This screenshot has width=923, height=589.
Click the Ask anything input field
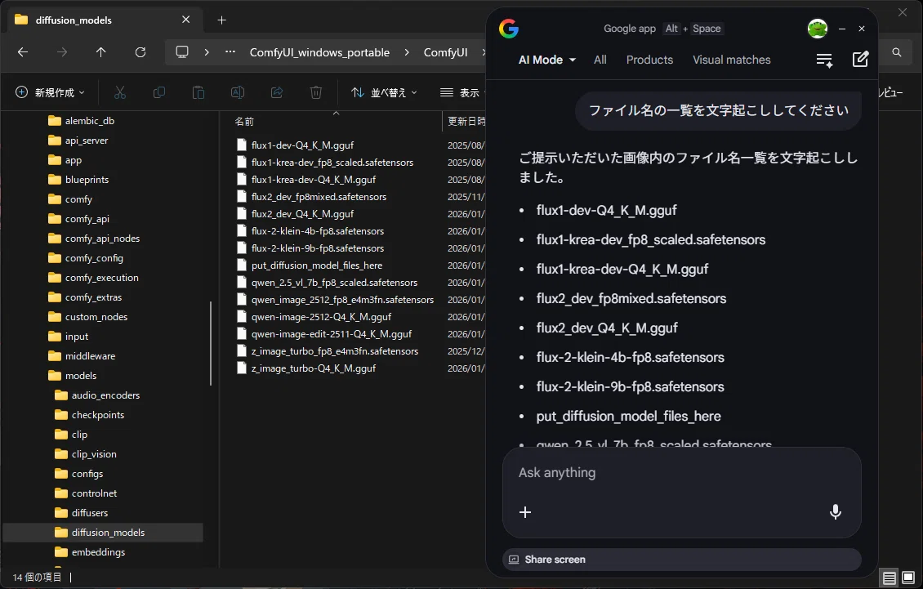click(x=681, y=473)
